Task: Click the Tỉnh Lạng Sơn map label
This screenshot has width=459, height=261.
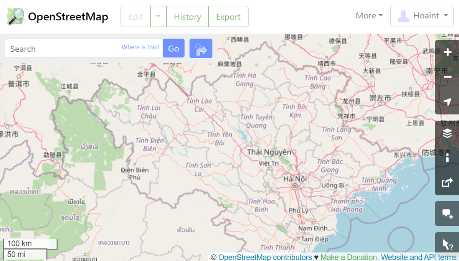Action: click(337, 134)
